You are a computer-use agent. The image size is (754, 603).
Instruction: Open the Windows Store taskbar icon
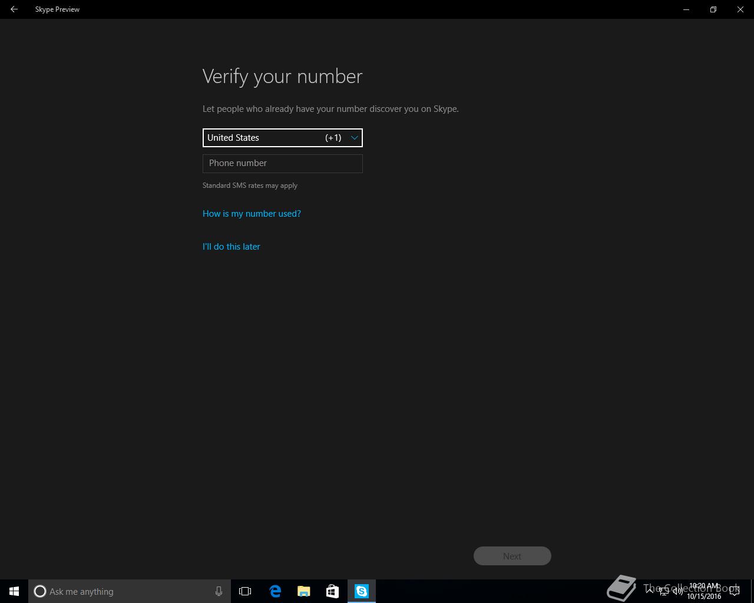[332, 591]
